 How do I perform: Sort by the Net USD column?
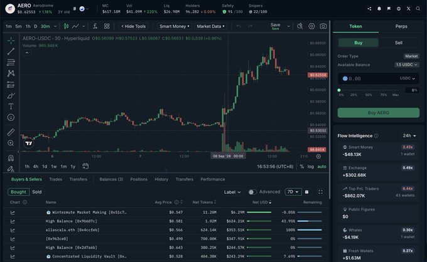pos(261,202)
